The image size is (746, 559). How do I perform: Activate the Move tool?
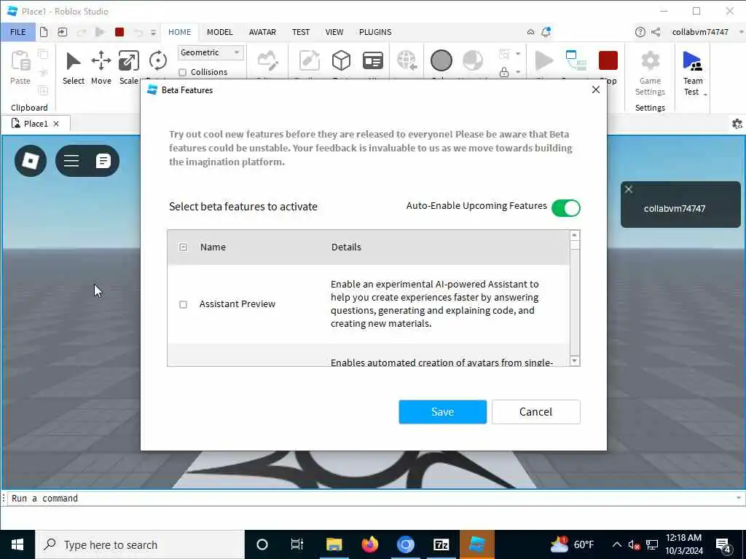click(101, 68)
